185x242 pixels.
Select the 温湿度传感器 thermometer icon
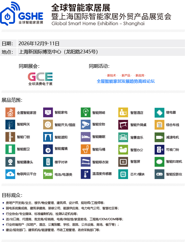coord(85,174)
